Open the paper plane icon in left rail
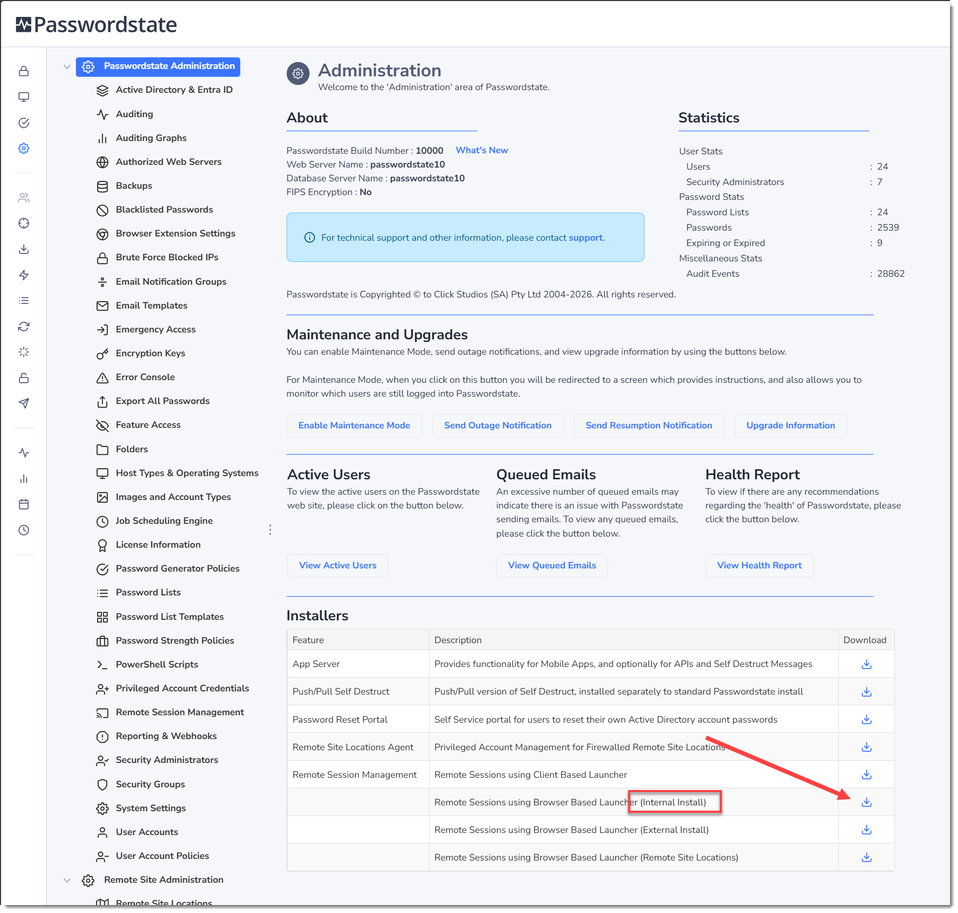Image resolution: width=958 pixels, height=913 pixels. pos(24,403)
